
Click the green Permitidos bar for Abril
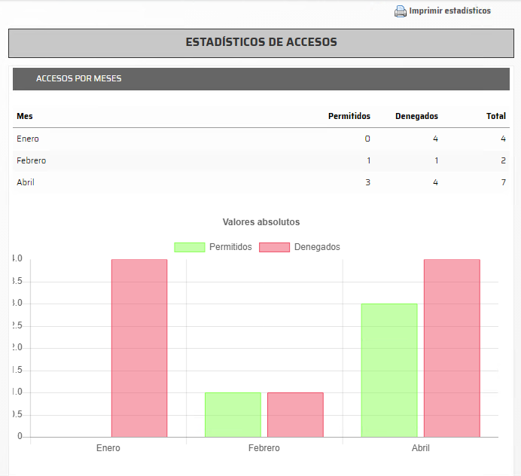(x=389, y=370)
